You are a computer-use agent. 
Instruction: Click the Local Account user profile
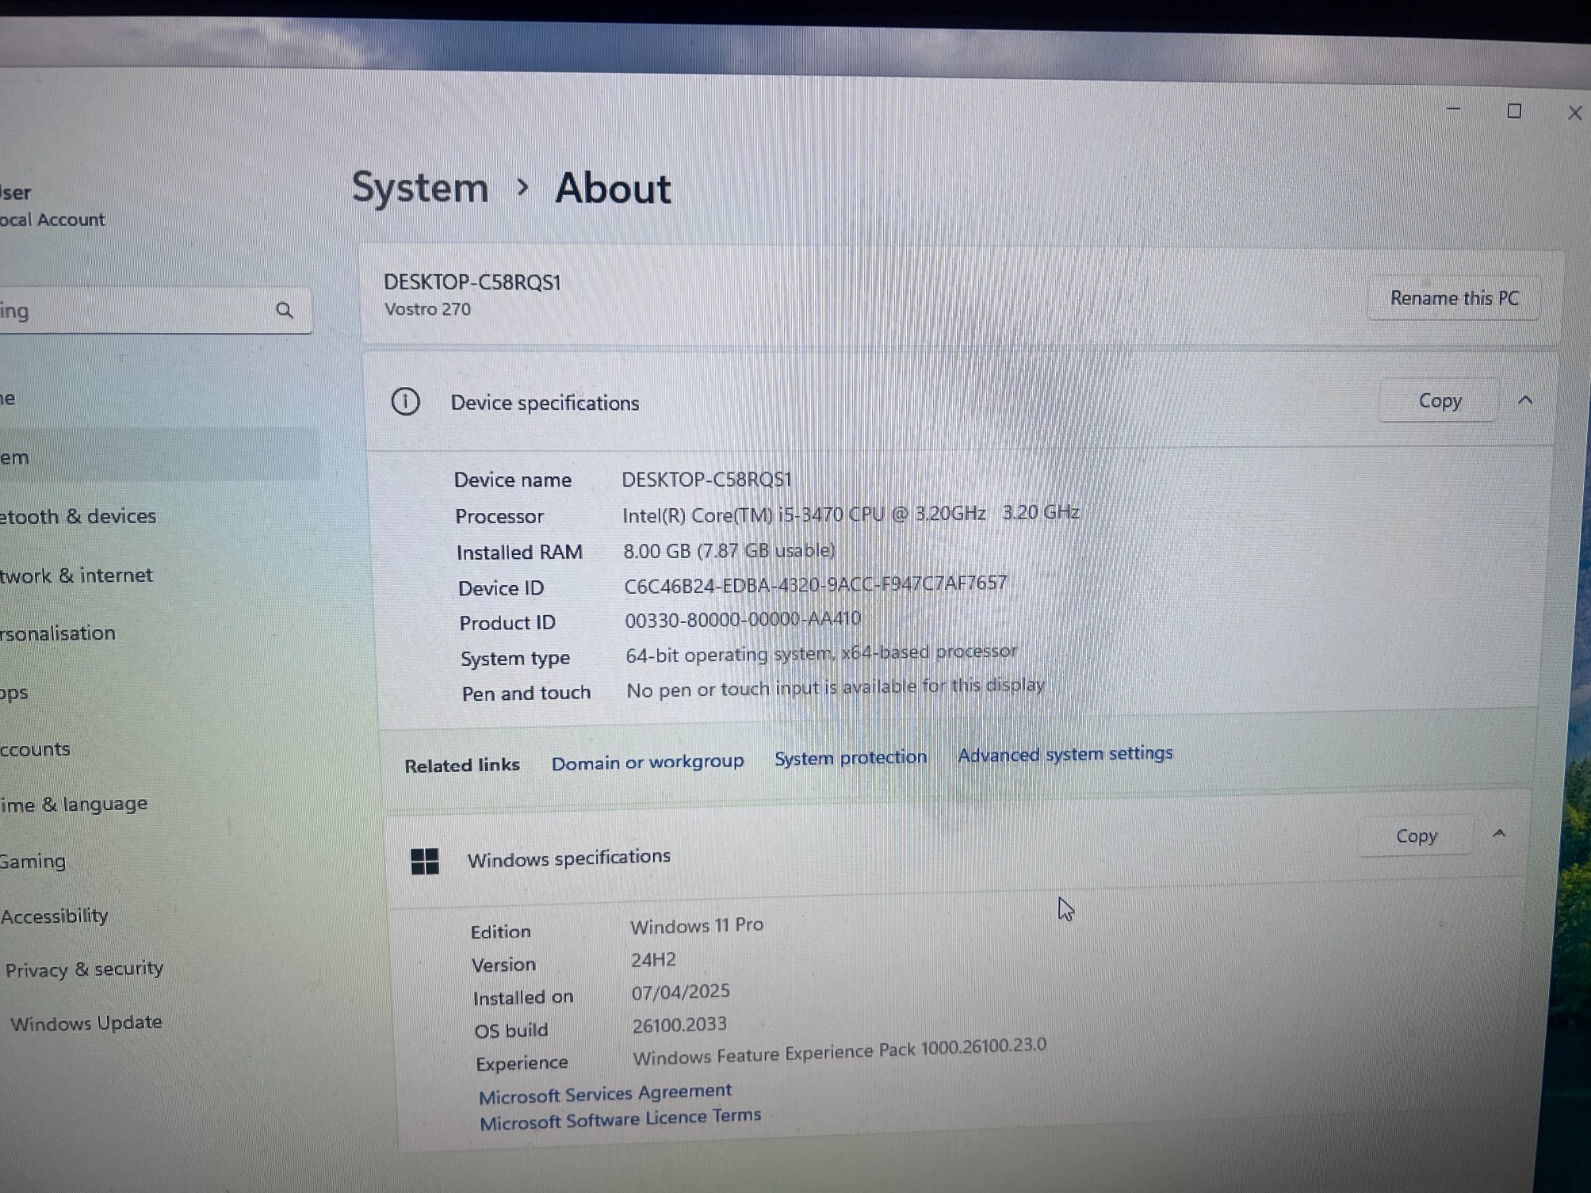point(53,205)
